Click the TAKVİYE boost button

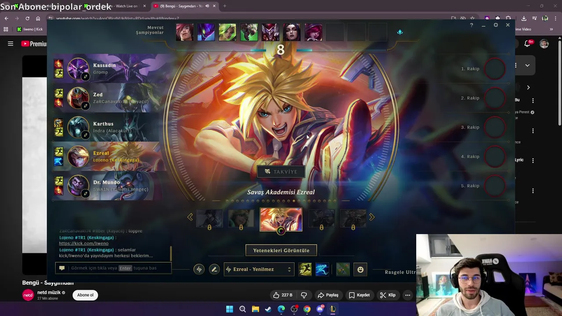click(281, 172)
